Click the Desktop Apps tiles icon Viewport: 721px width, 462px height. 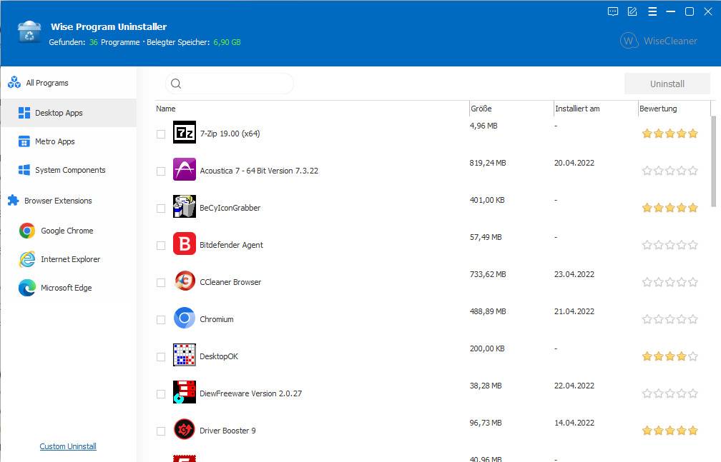(24, 113)
